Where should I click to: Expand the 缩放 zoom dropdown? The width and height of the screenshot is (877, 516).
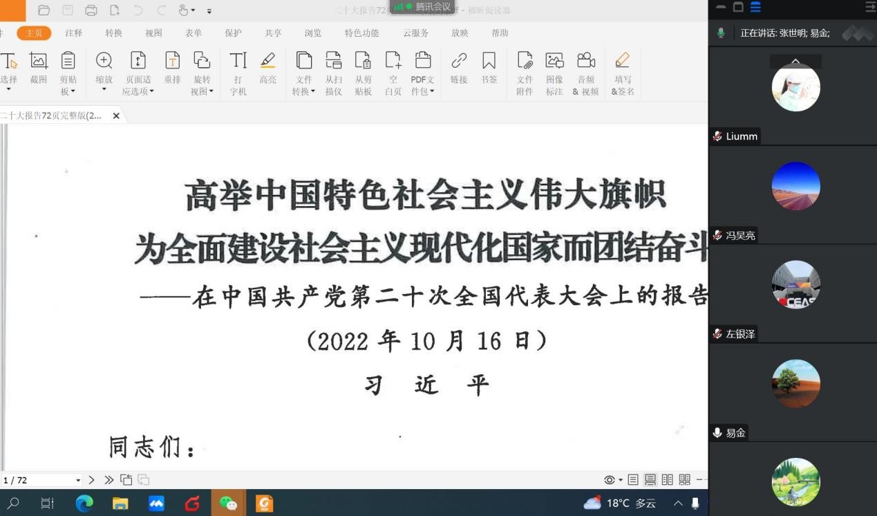pos(104,89)
